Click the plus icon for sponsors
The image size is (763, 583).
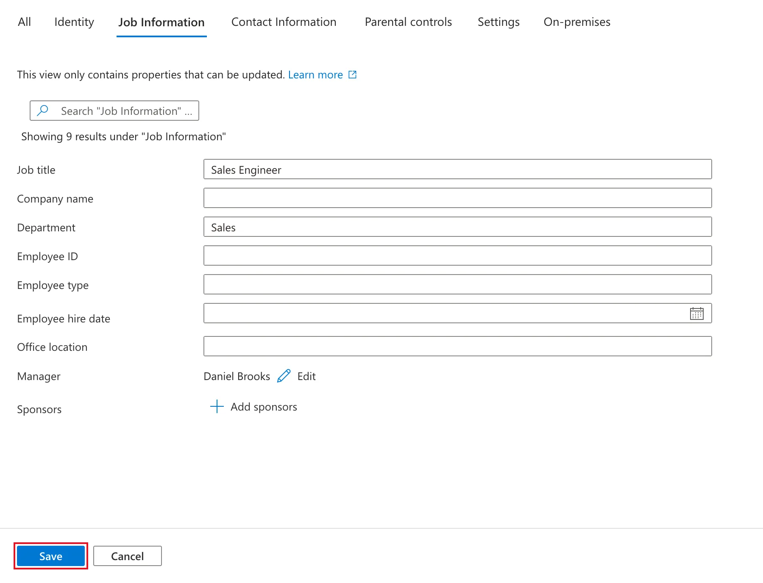pos(217,406)
